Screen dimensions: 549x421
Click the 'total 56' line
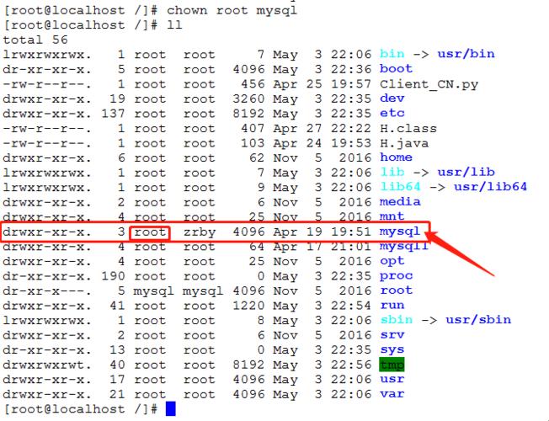[35, 40]
